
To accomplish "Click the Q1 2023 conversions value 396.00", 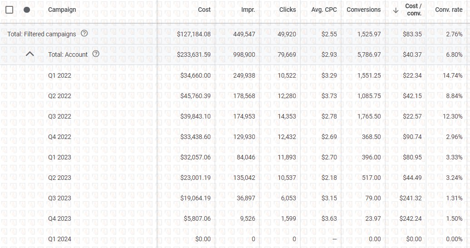I will point(371,157).
